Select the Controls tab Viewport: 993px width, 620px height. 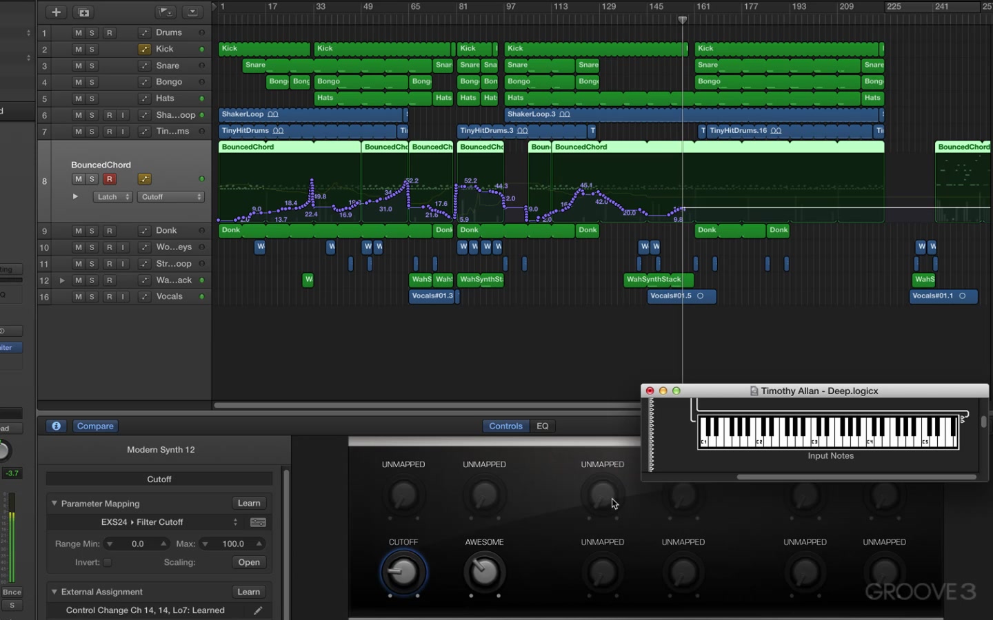coord(505,426)
